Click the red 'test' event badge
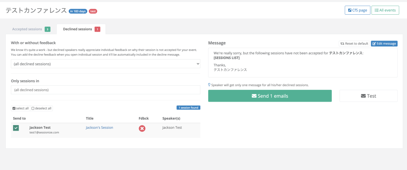Image resolution: width=407 pixels, height=170 pixels. click(x=93, y=11)
